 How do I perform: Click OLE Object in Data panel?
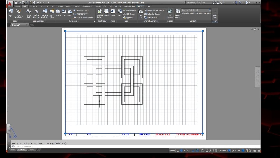[129, 14]
